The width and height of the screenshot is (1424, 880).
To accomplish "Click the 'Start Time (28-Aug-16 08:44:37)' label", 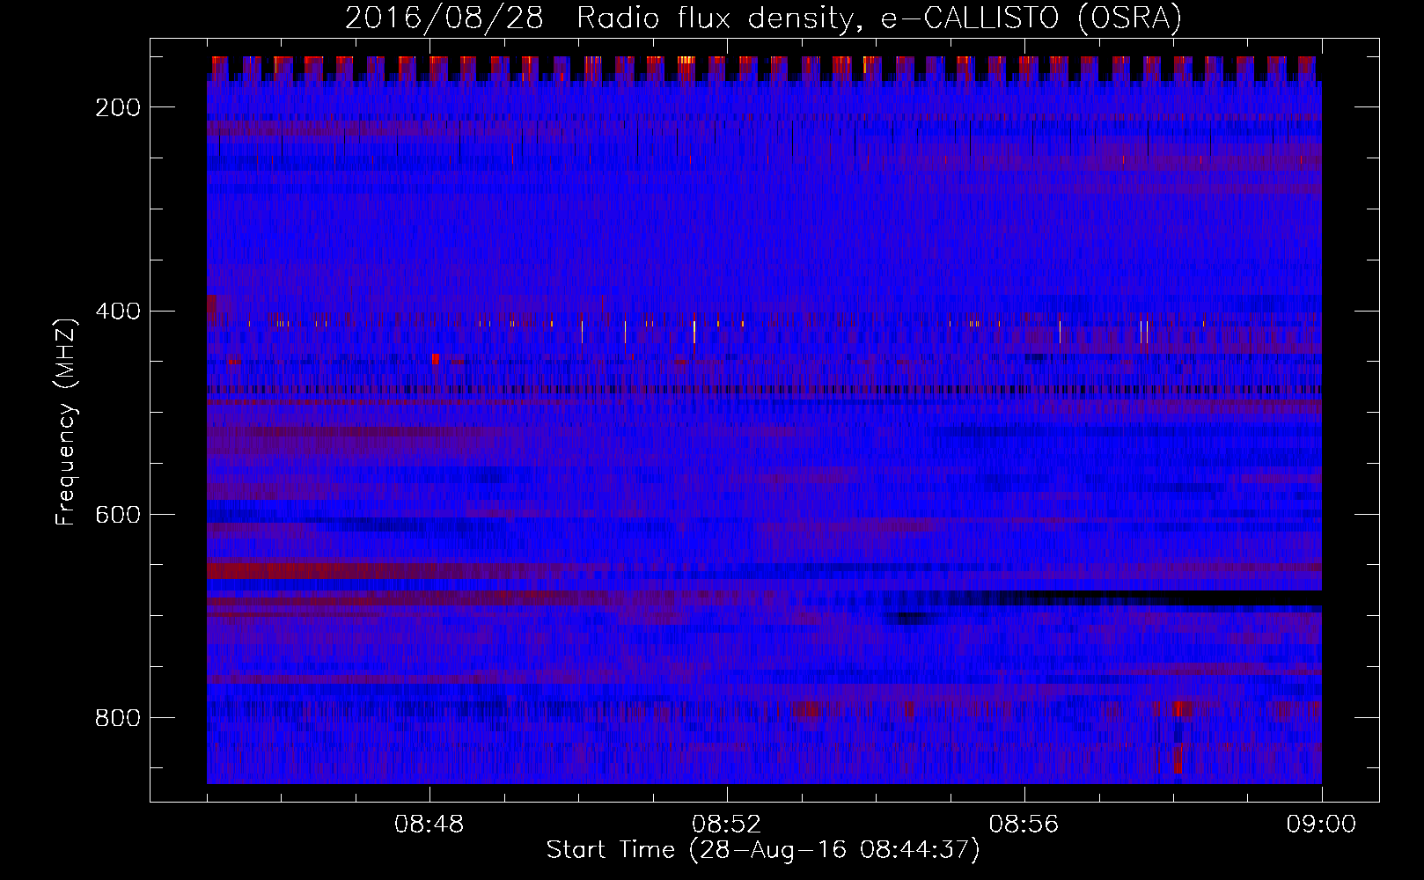I will click(763, 850).
